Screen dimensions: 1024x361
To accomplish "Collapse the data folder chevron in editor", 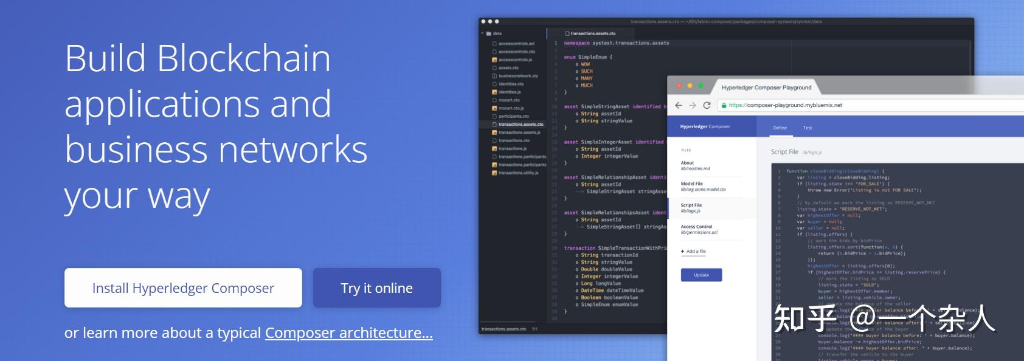I will [x=482, y=33].
